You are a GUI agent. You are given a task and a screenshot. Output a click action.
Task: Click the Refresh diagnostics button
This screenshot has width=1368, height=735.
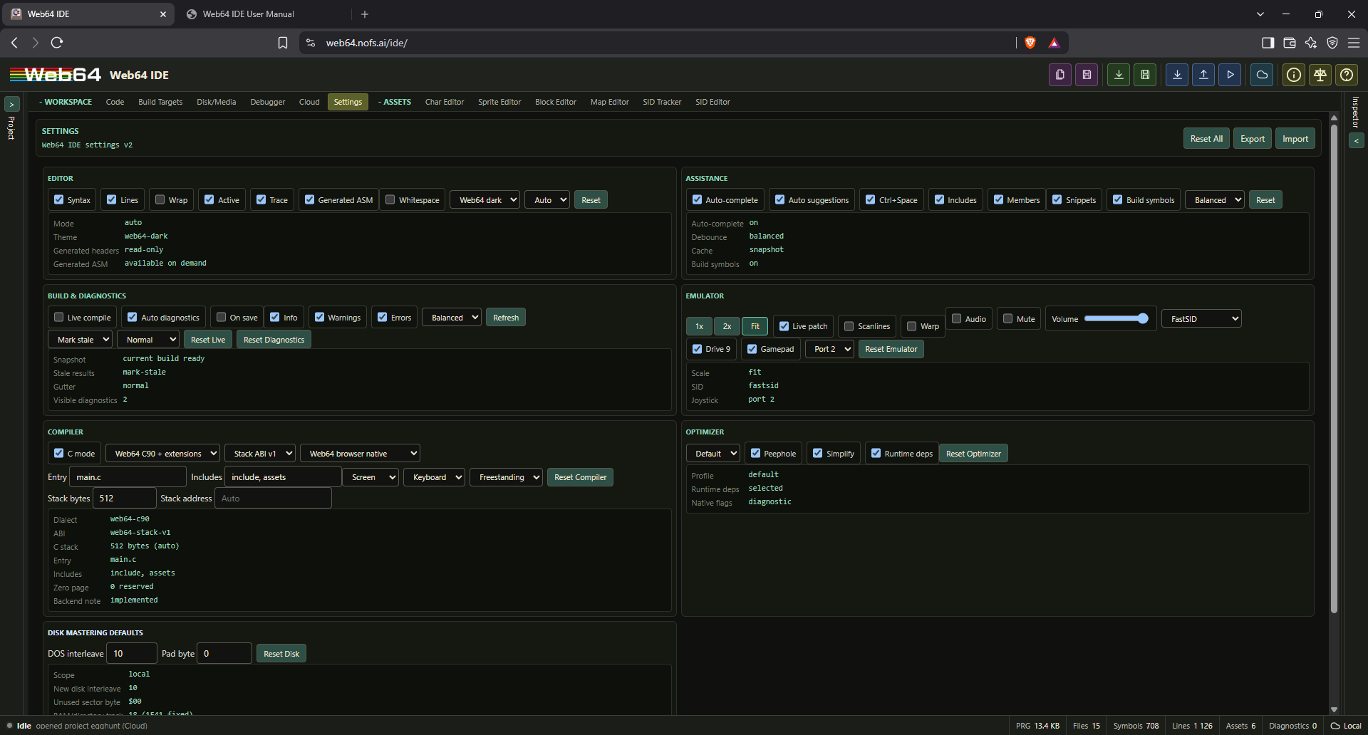click(506, 318)
